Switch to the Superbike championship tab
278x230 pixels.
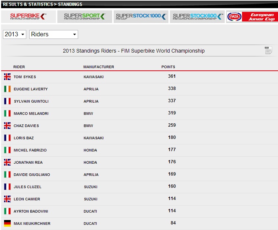28,17
